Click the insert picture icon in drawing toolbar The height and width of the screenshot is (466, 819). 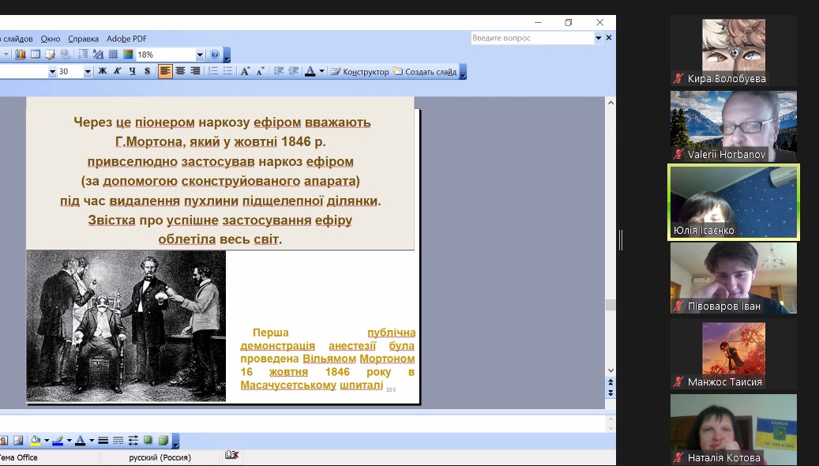coord(17,441)
